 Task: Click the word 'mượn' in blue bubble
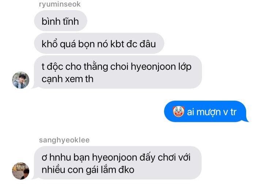208,112
